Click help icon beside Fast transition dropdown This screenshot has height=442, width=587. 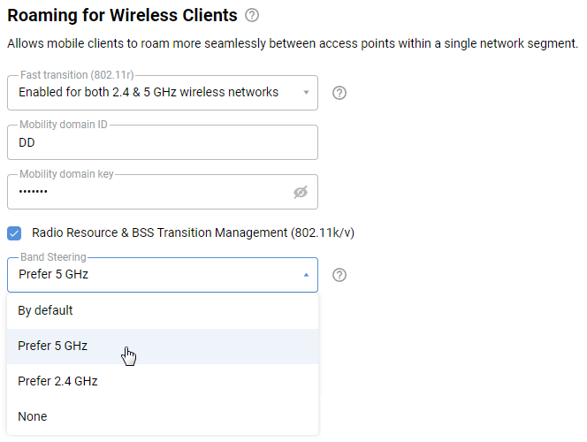click(339, 93)
